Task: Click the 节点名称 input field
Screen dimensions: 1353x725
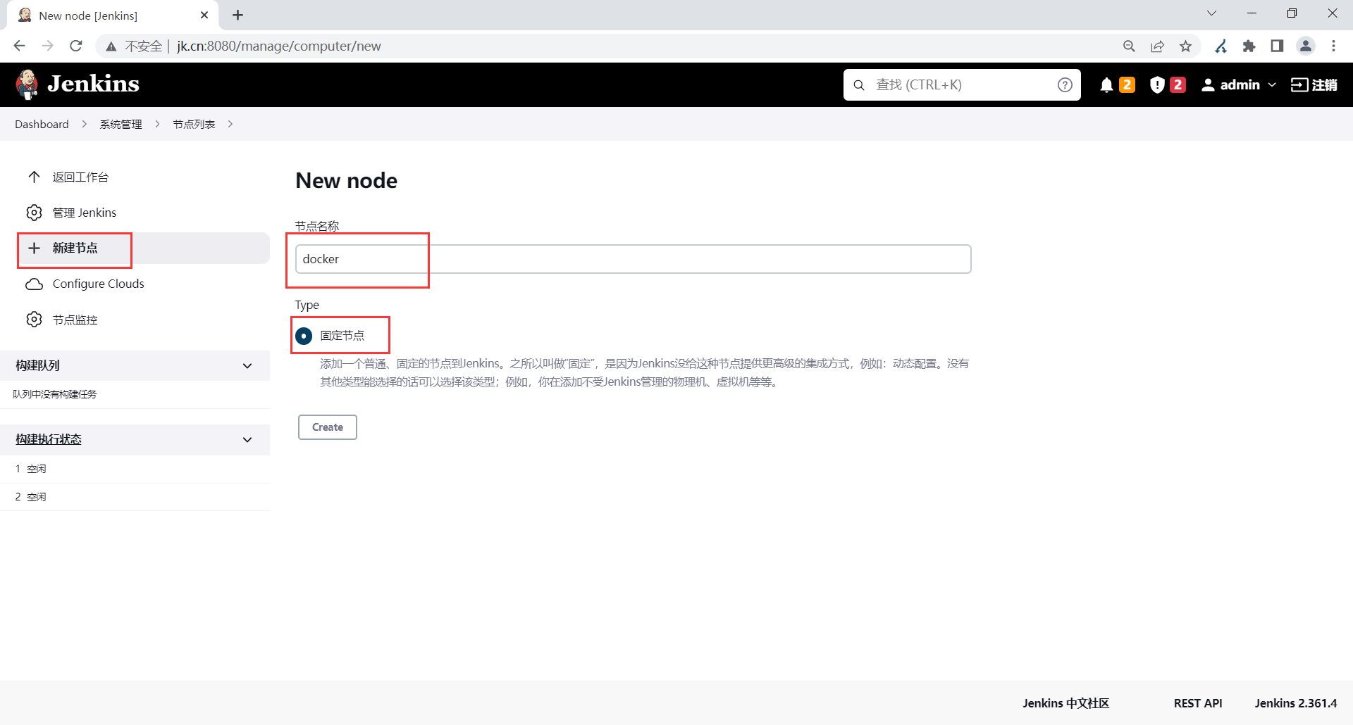Action: 633,259
